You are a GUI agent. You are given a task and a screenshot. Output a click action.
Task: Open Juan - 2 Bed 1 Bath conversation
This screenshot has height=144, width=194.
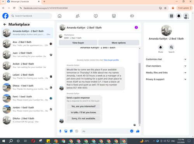[x=27, y=55]
